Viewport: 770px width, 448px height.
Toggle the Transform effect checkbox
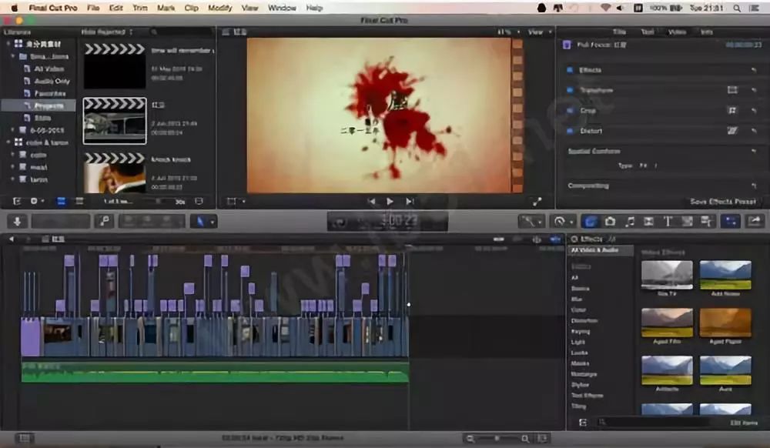point(570,90)
